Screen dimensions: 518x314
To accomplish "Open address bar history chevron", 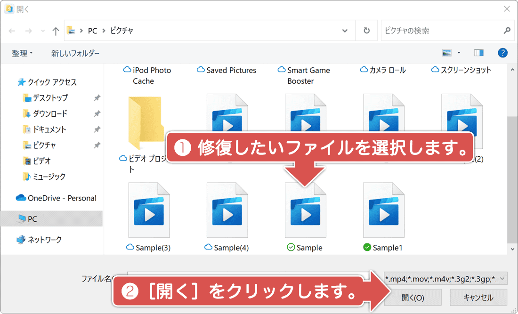I will pos(345,30).
